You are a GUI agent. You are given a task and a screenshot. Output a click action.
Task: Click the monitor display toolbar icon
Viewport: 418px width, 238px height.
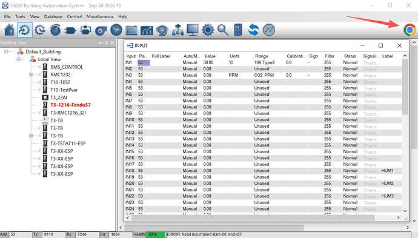point(193,30)
